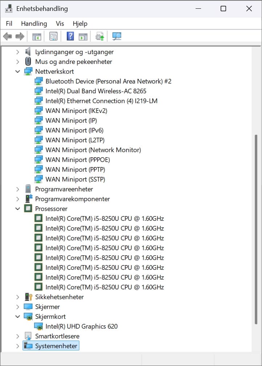
Task: Expand the Smartkortlesere category
Action: click(x=18, y=336)
